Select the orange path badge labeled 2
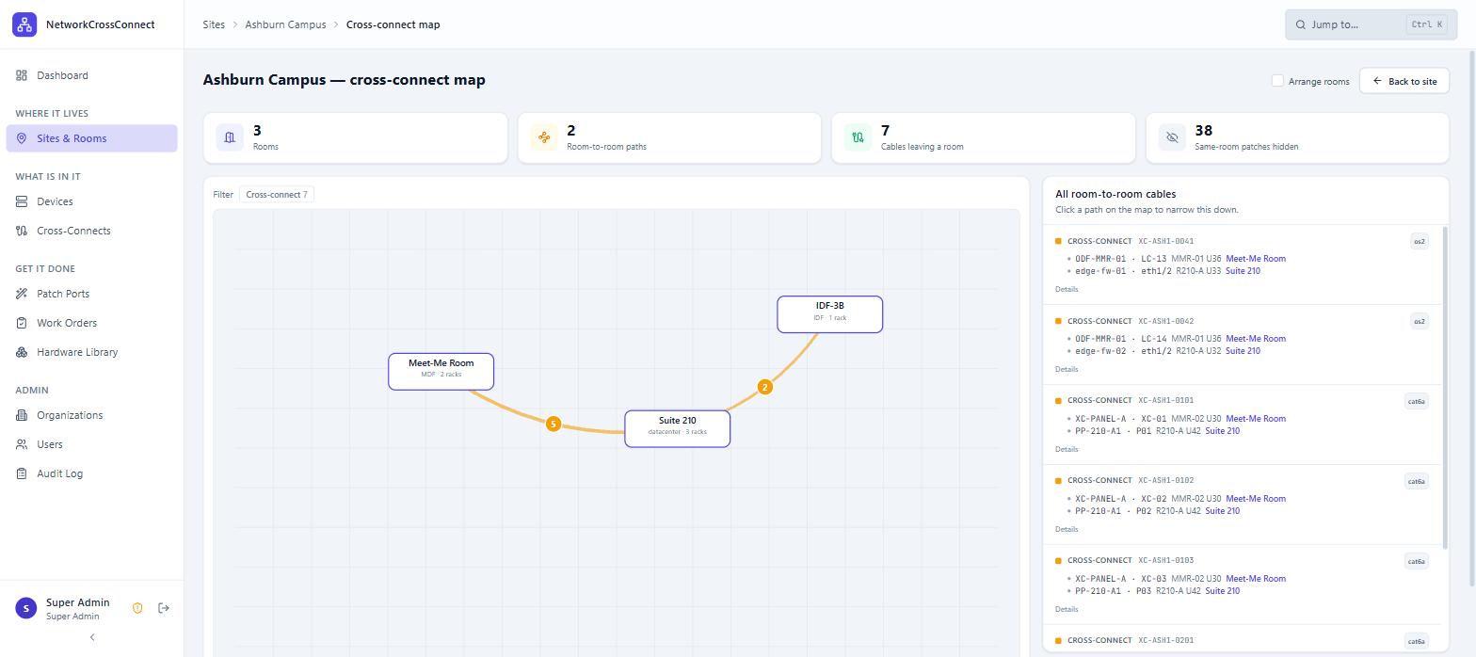 coord(765,387)
